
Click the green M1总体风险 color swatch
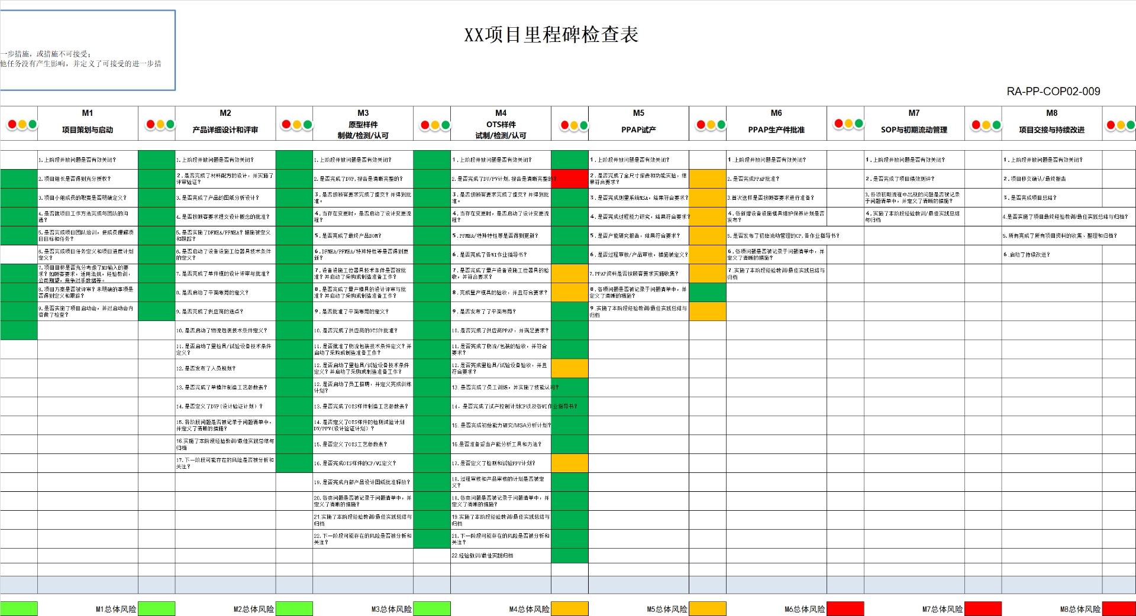pos(156,608)
